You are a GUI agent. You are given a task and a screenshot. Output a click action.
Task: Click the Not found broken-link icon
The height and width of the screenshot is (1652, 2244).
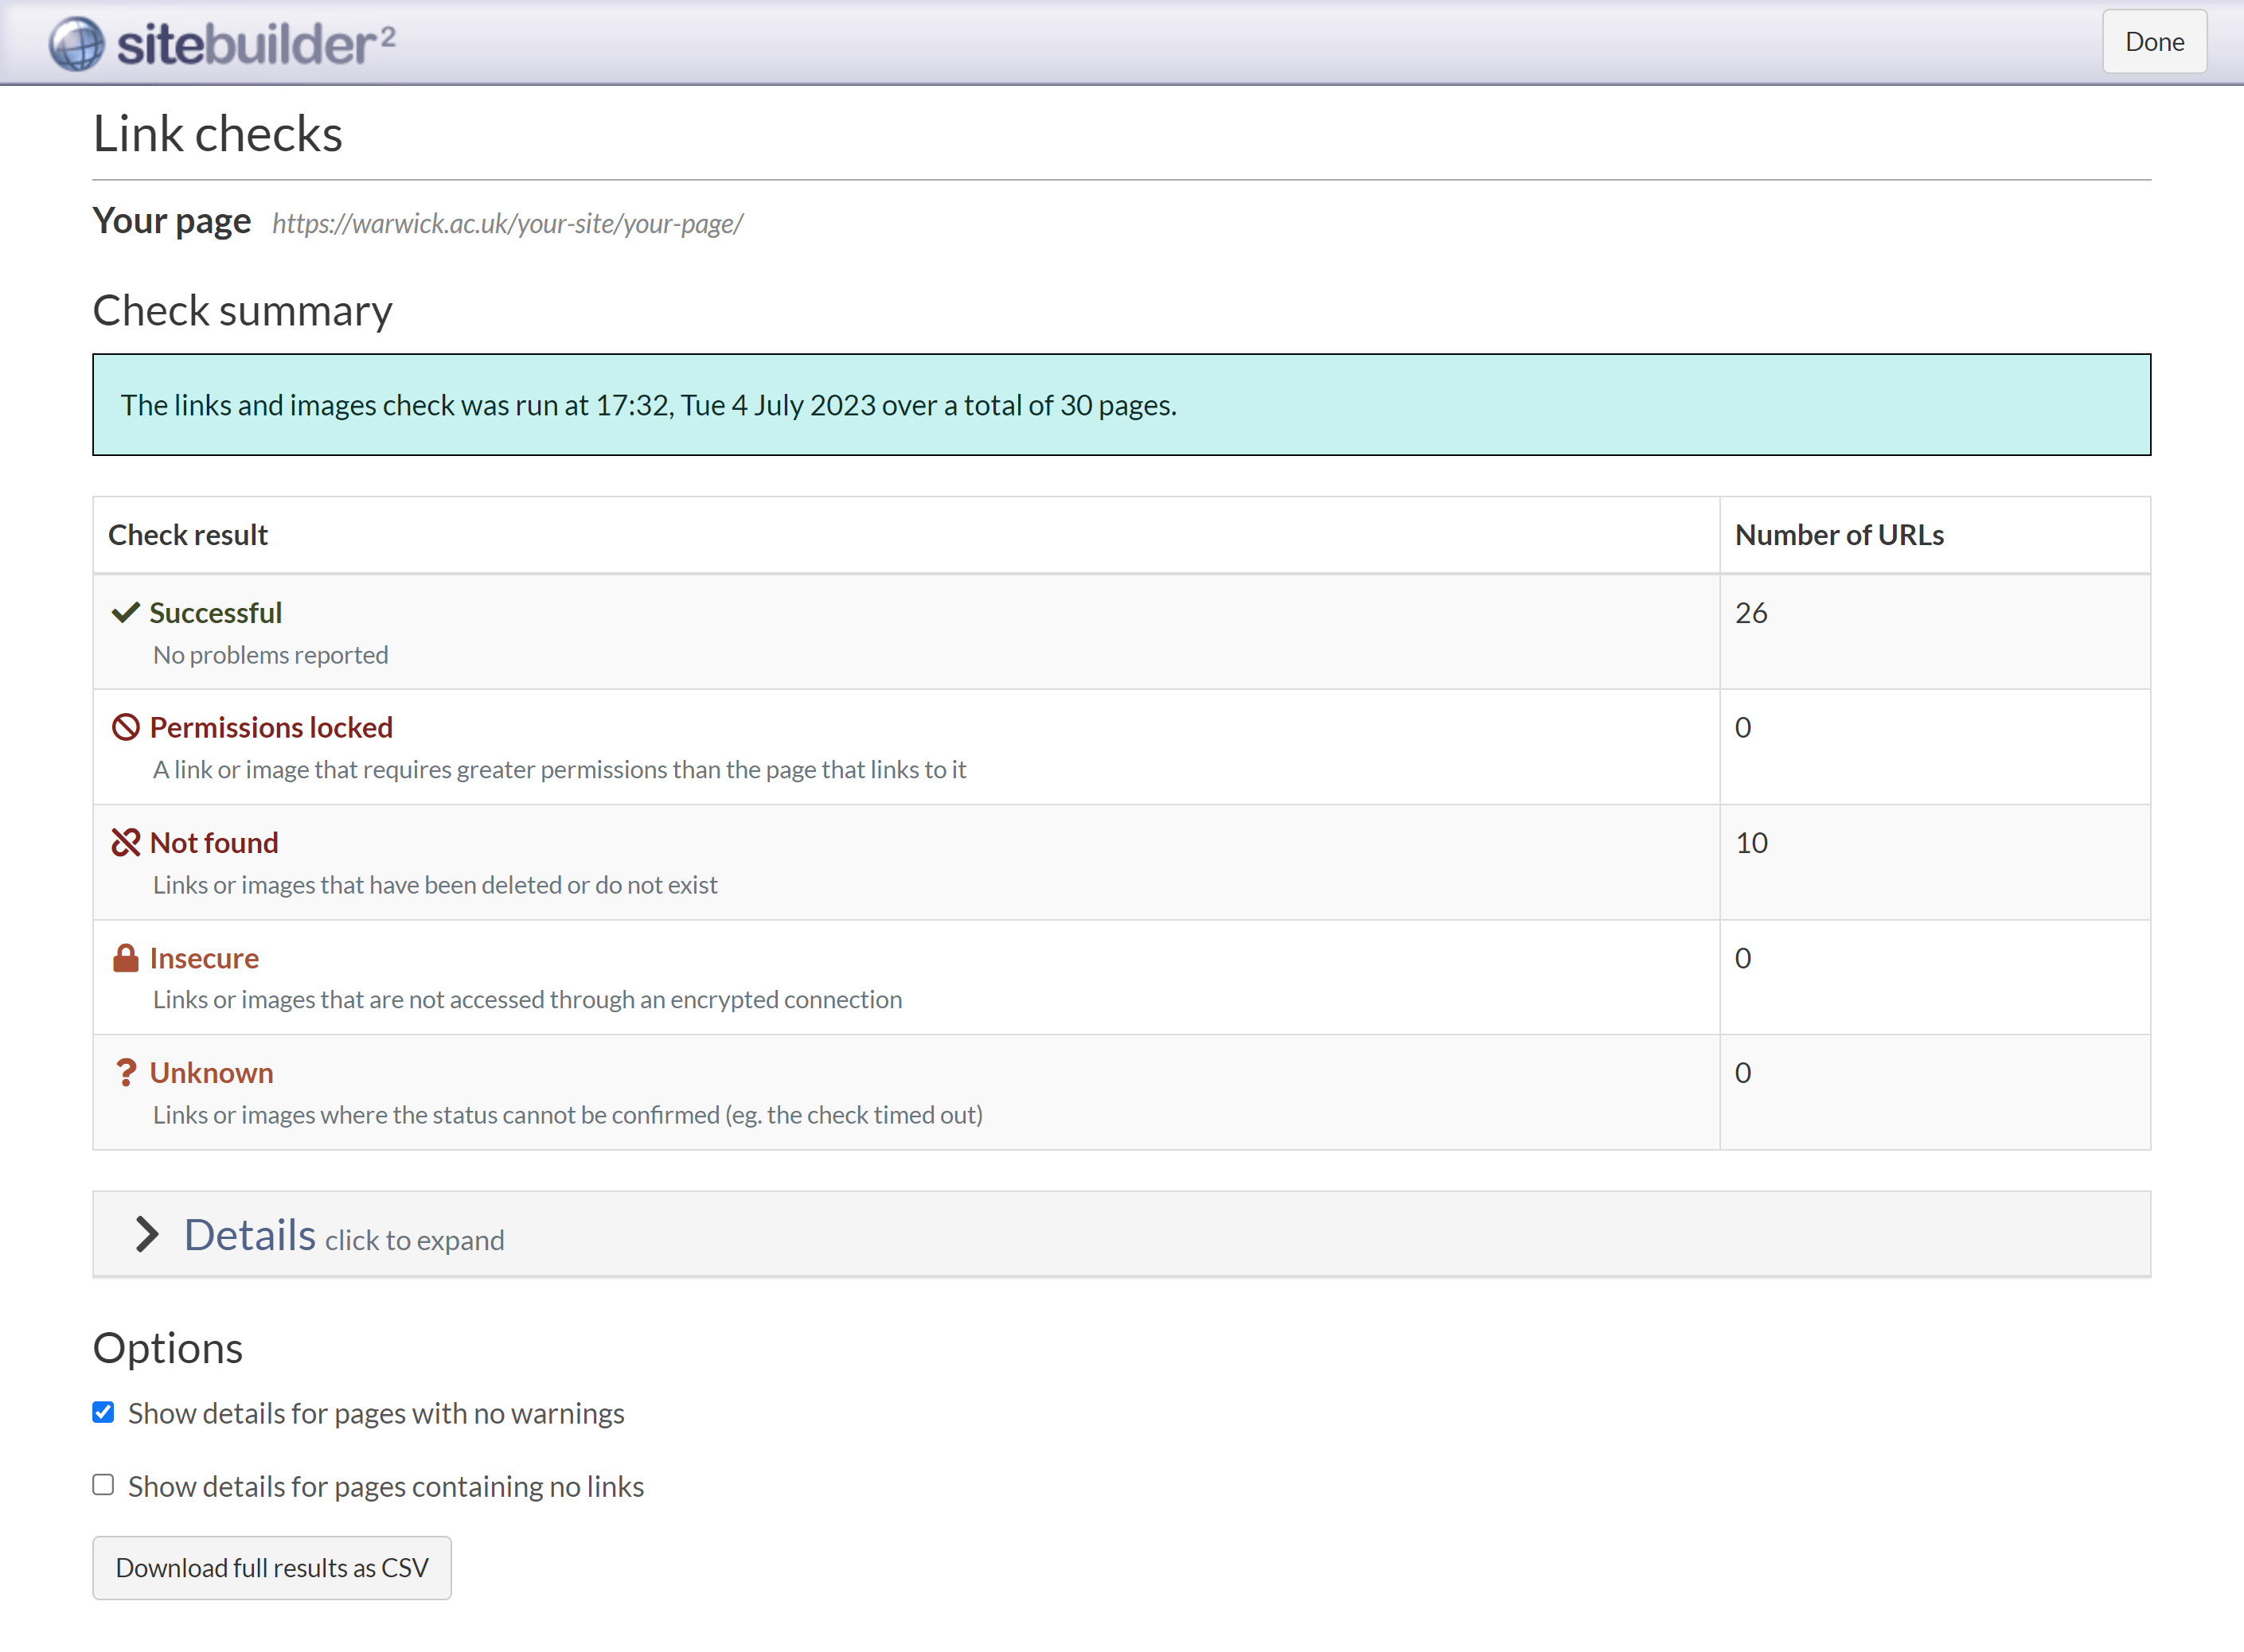[125, 842]
